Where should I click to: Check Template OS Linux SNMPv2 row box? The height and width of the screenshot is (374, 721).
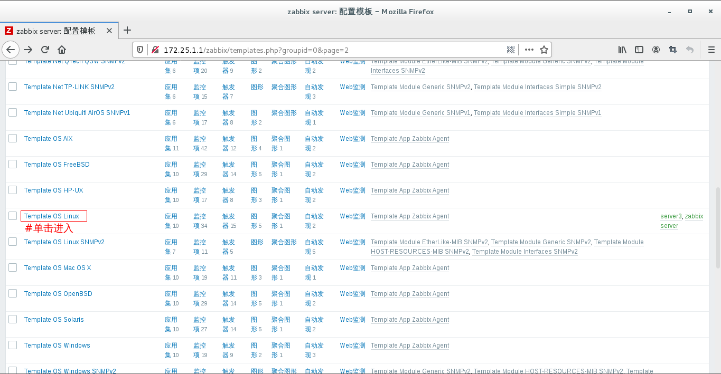pyautogui.click(x=13, y=241)
